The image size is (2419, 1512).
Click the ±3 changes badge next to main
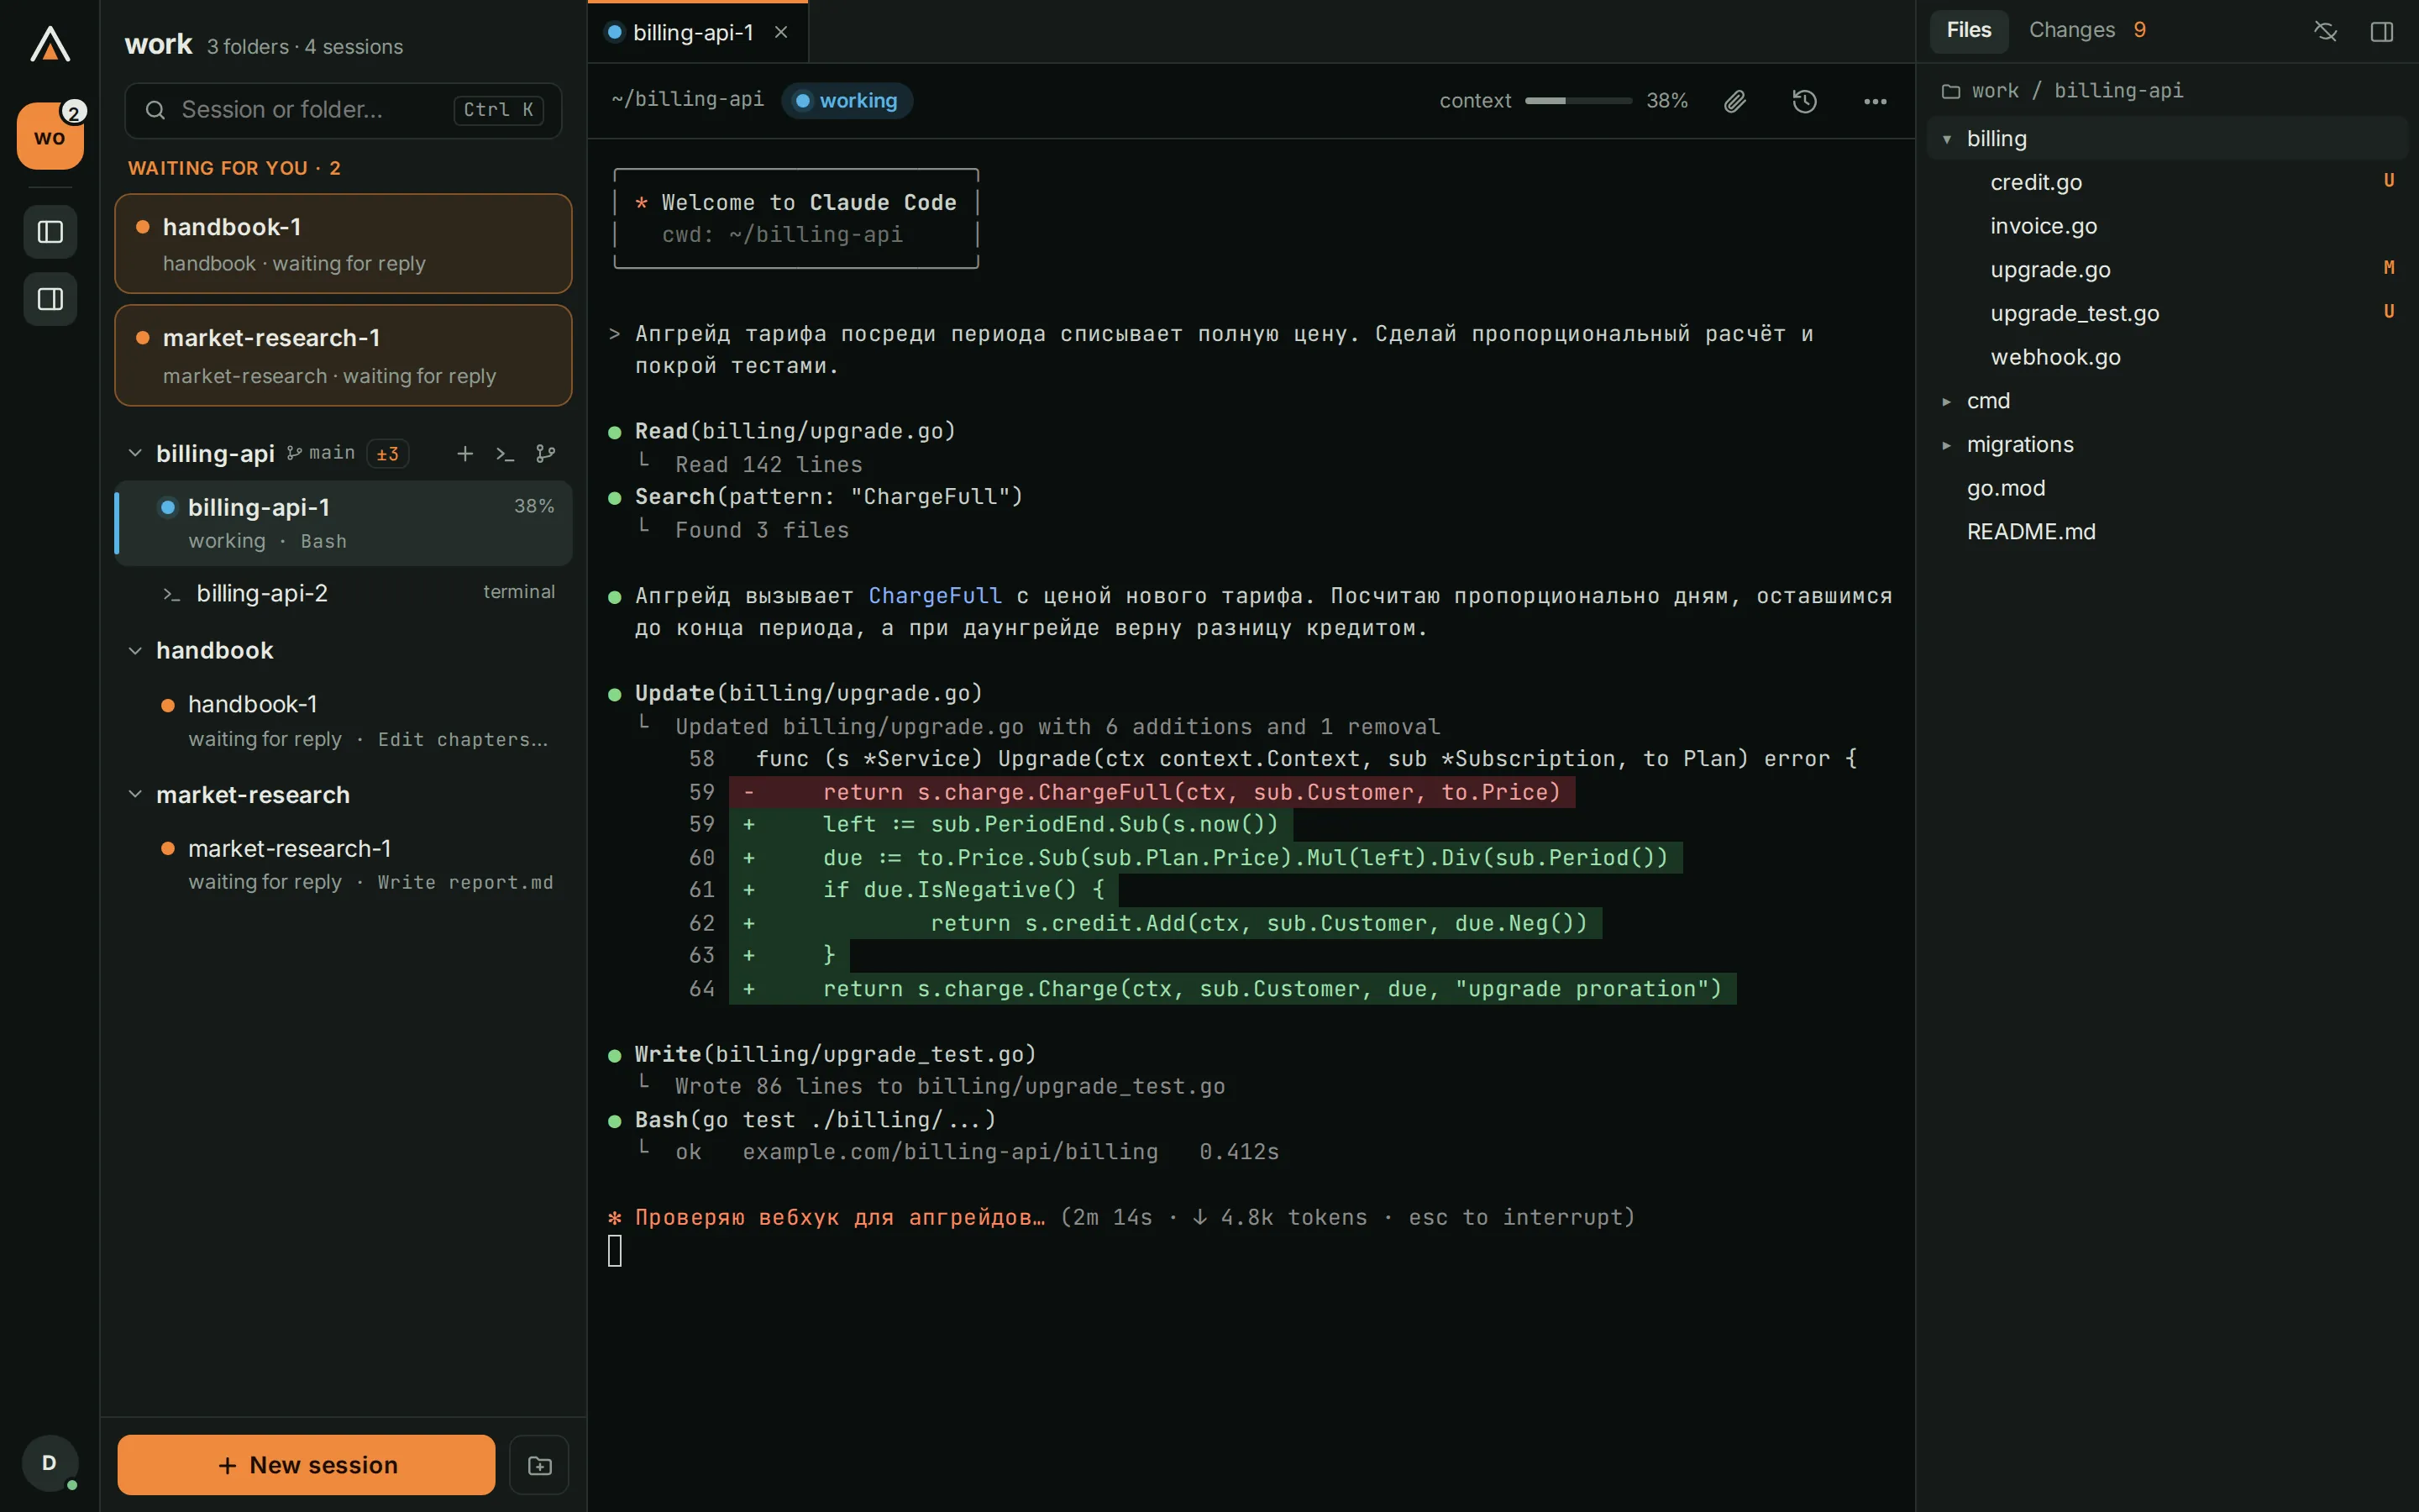point(387,454)
